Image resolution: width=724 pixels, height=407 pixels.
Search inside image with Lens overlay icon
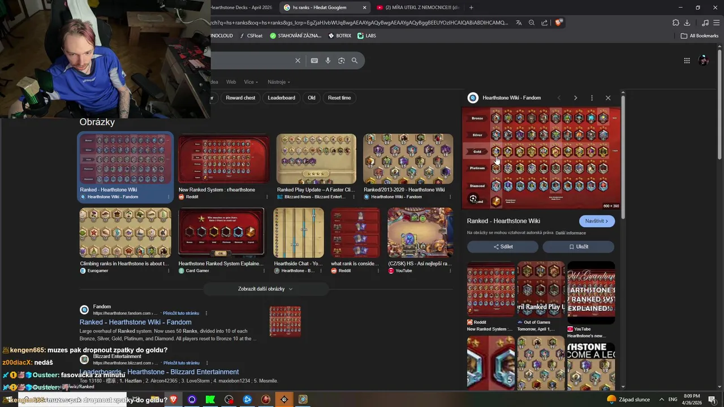coord(473,198)
